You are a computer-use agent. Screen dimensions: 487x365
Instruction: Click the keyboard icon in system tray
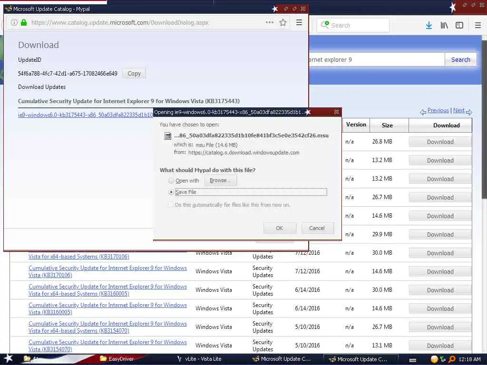pos(413,360)
